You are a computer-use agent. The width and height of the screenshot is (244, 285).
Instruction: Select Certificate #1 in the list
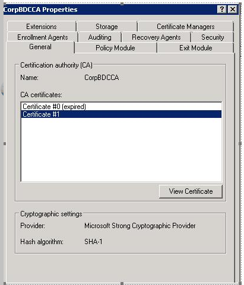121,114
